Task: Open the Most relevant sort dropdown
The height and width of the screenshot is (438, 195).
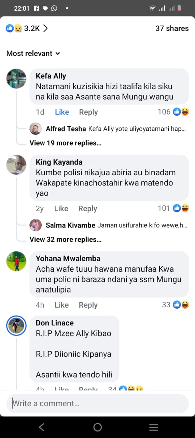Action: click(33, 53)
